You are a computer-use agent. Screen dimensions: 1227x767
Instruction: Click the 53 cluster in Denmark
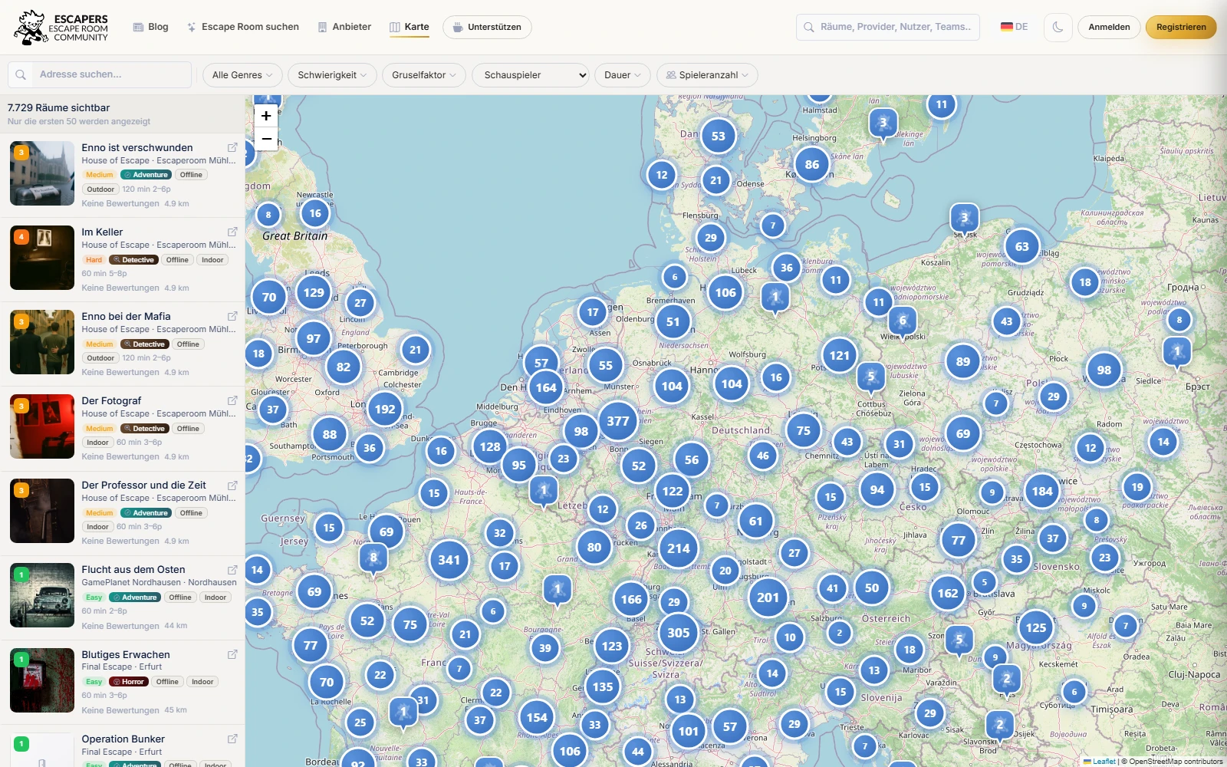point(718,136)
